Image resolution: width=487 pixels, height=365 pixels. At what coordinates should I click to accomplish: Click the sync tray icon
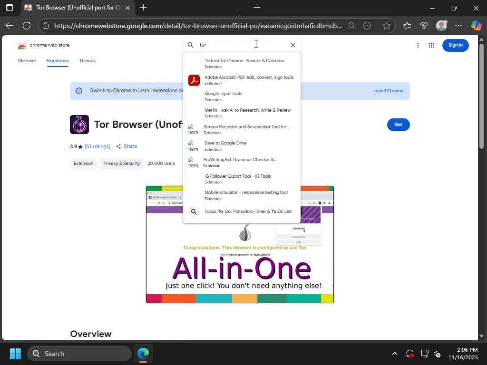409,354
